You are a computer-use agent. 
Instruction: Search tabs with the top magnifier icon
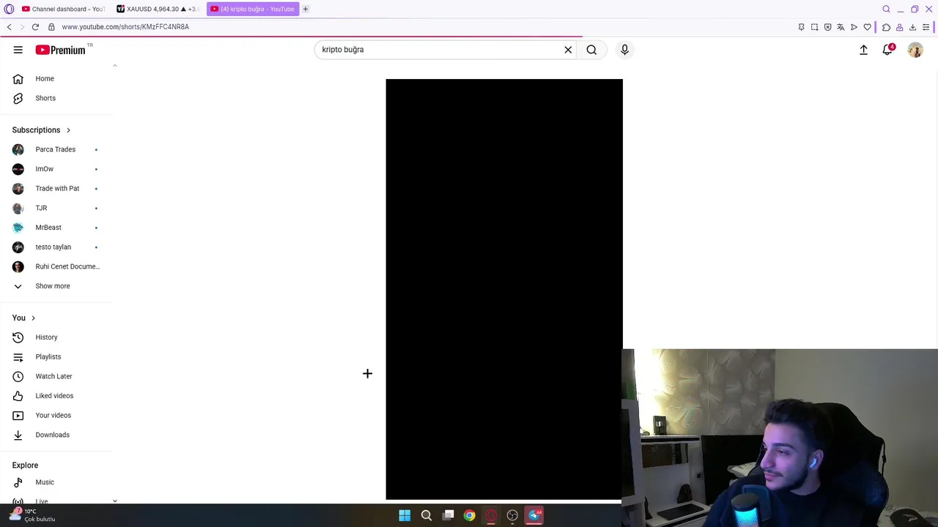click(886, 9)
